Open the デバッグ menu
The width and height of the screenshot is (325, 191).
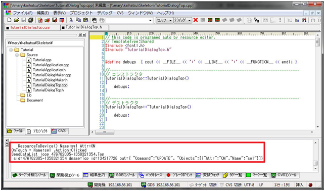105,13
